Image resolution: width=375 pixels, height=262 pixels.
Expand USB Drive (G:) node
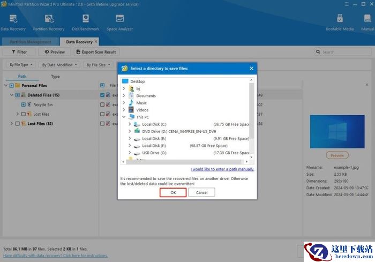(x=130, y=153)
